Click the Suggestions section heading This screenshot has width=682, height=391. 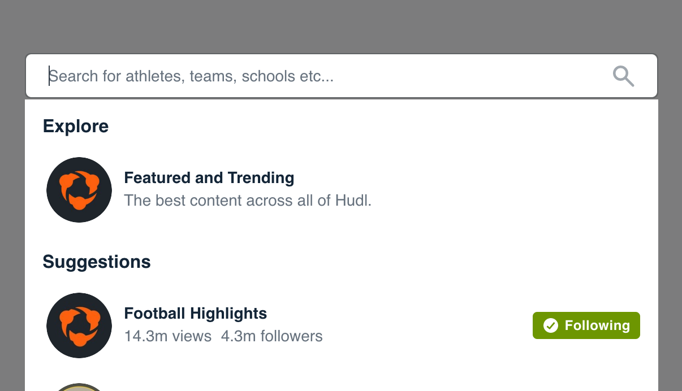pos(97,262)
